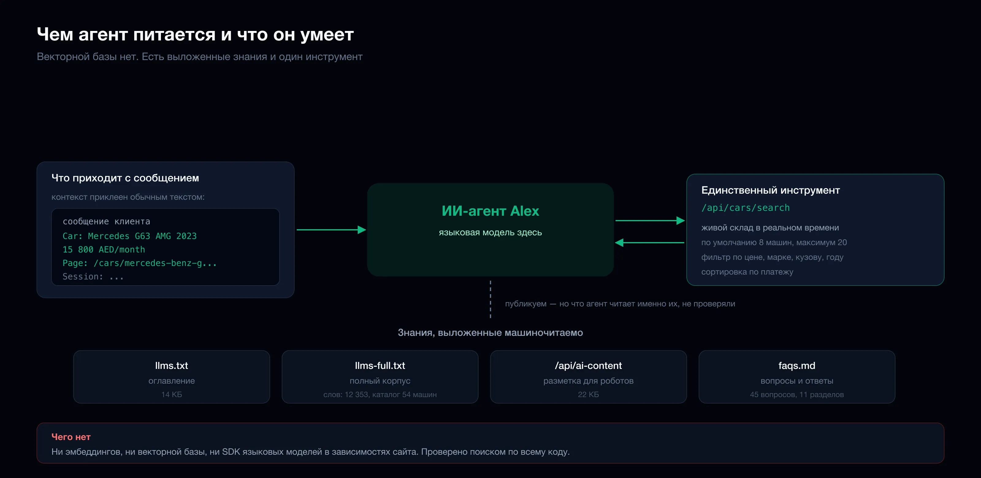Click the faqs.md card
This screenshot has height=478, width=981.
pos(797,377)
